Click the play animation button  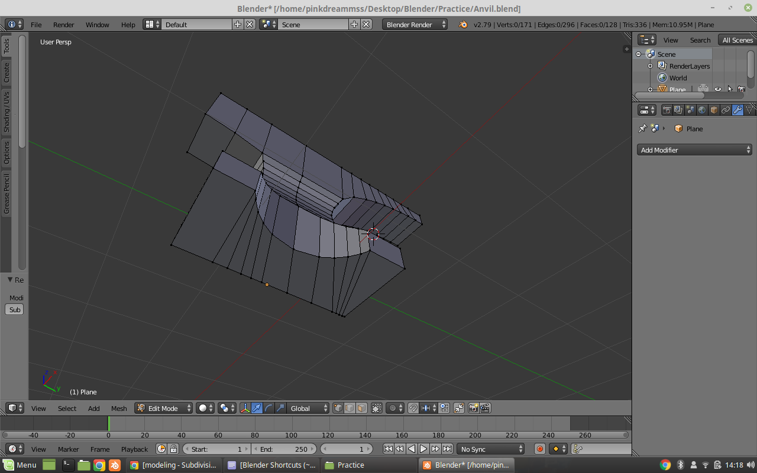point(423,449)
